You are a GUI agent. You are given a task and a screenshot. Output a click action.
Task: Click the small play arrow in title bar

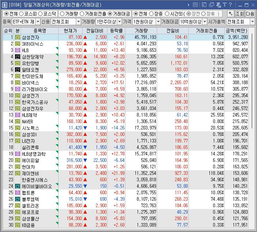[x=189, y=5]
